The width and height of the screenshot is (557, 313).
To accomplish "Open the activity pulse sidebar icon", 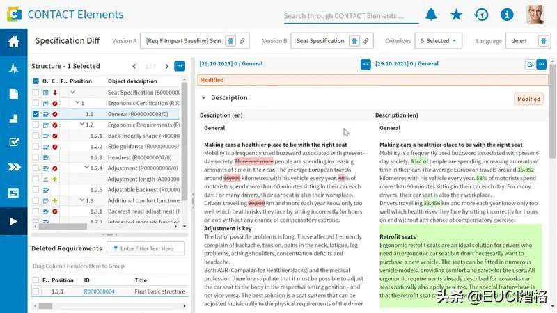I will (13, 68).
